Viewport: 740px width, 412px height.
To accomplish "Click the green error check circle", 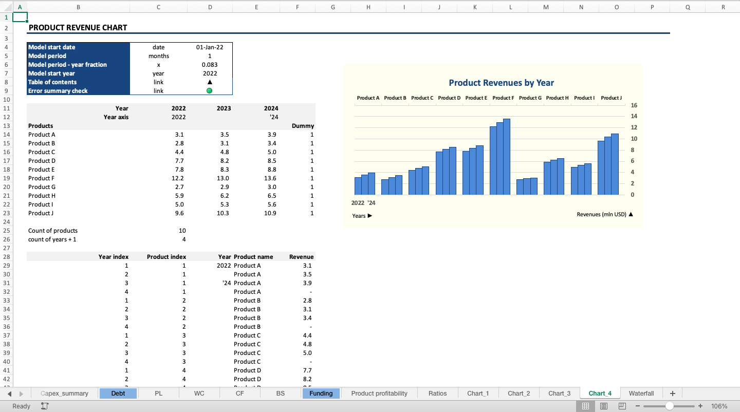I will (210, 91).
